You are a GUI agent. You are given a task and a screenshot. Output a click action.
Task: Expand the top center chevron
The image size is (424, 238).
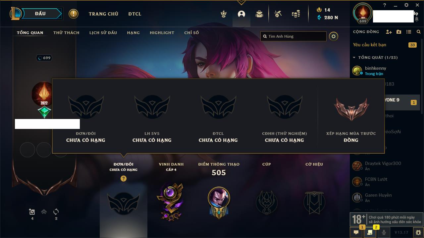241,2
